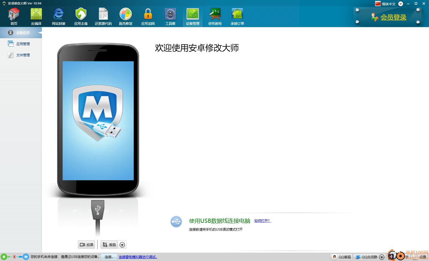Open the QQ客服 support button

[x=342, y=257]
